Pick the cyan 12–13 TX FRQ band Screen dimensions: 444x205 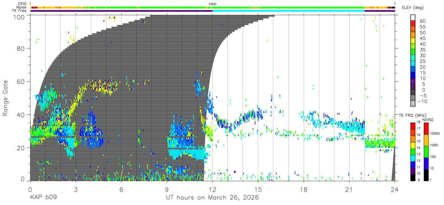click(x=413, y=159)
